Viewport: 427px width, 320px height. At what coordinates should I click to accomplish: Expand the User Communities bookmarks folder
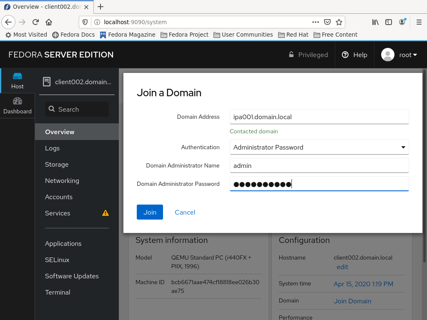(x=243, y=35)
